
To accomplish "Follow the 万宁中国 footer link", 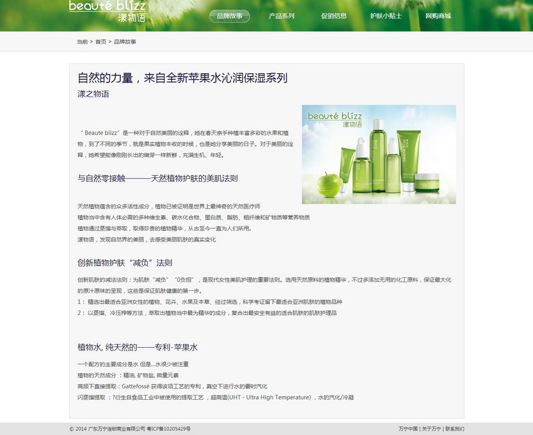I will point(408,429).
